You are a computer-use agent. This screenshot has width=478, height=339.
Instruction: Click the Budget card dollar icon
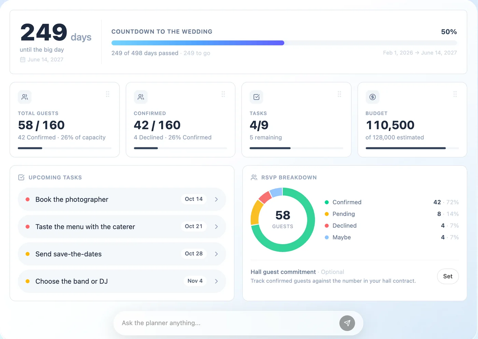pos(372,97)
